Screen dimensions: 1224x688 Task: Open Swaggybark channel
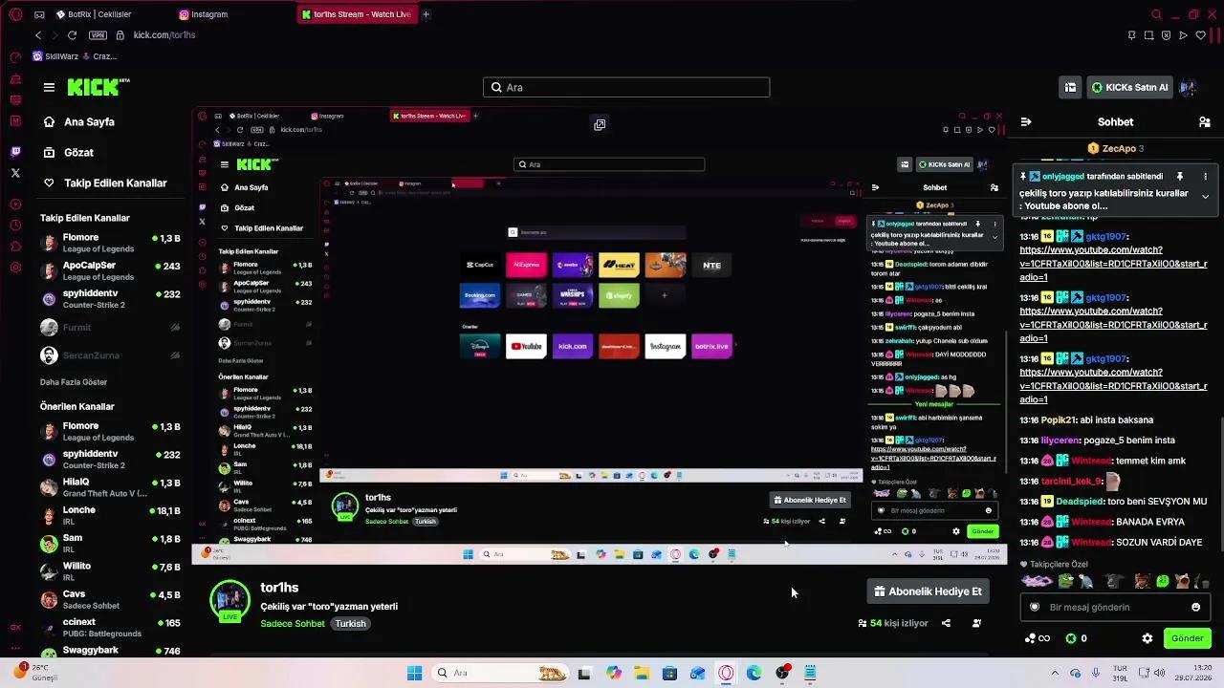(x=110, y=651)
